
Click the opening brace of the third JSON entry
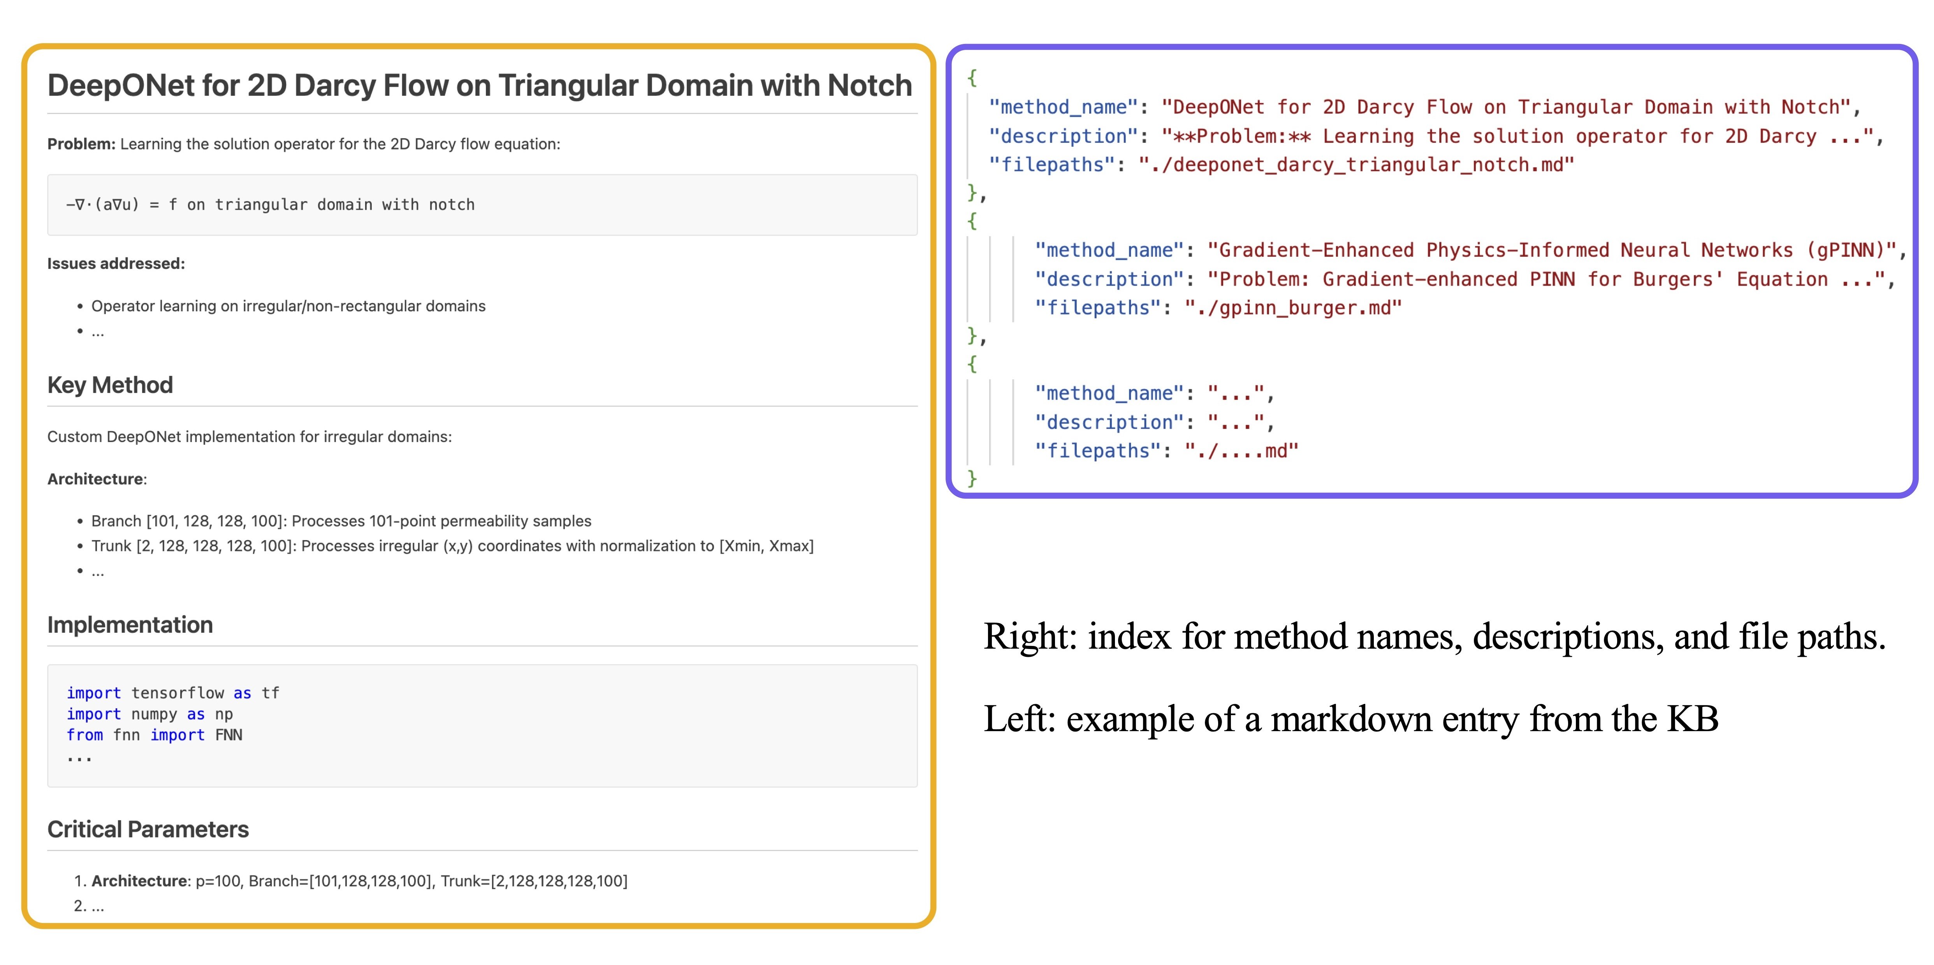[972, 364]
